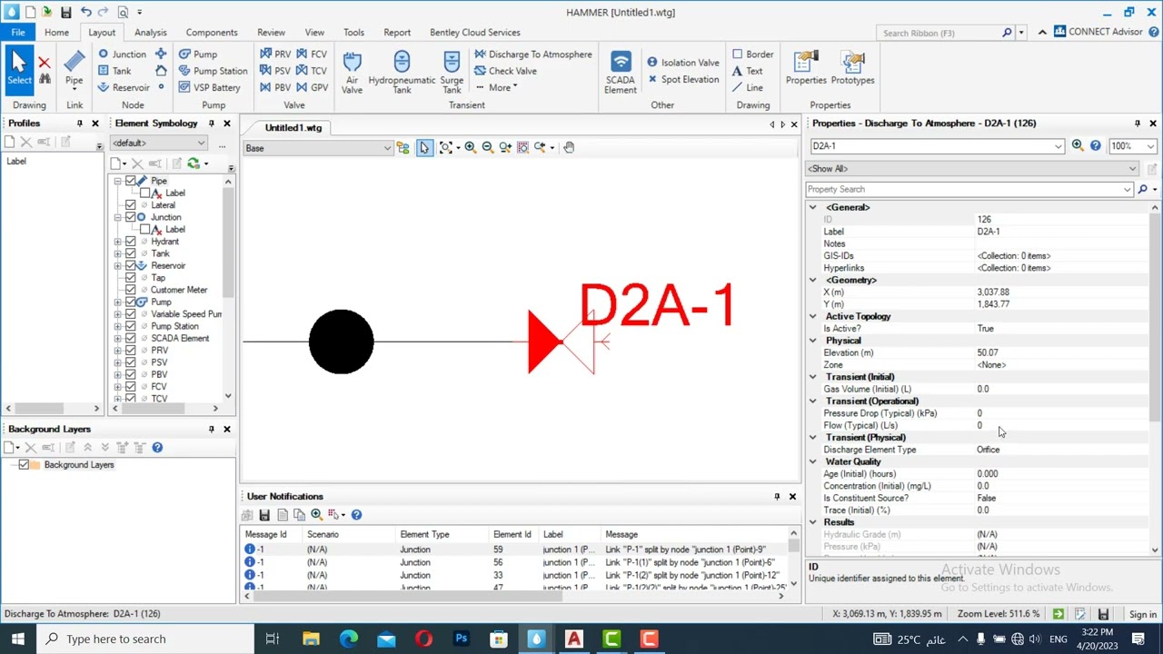Open Photoshop from the Windows taskbar
The width and height of the screenshot is (1163, 654).
click(x=462, y=639)
